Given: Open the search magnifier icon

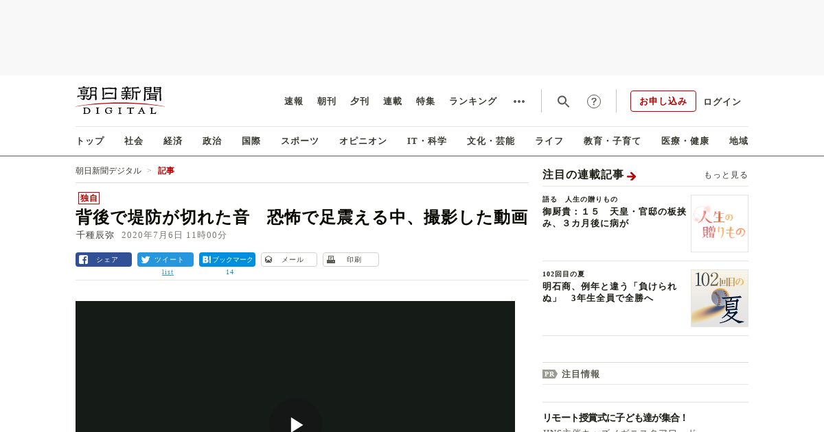Looking at the screenshot, I should (x=564, y=101).
